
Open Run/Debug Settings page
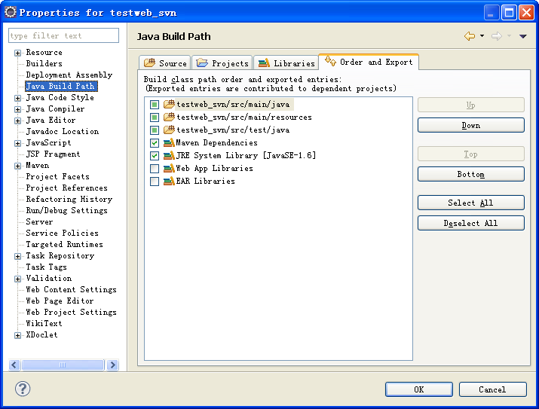pyautogui.click(x=66, y=210)
